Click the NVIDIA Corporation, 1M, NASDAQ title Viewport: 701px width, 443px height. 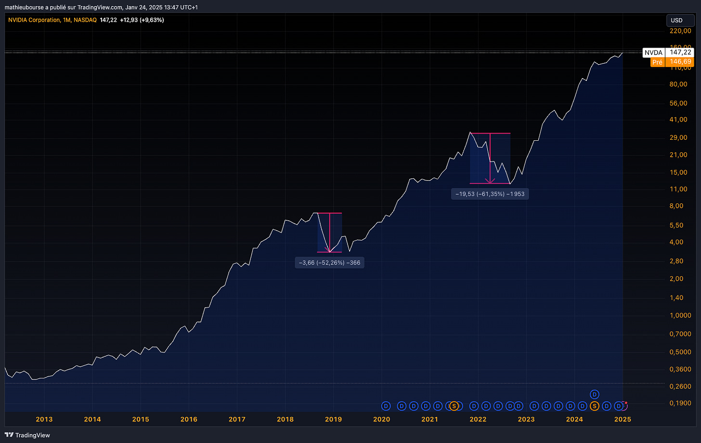tap(52, 20)
